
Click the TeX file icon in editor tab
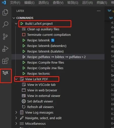pos(109,11)
